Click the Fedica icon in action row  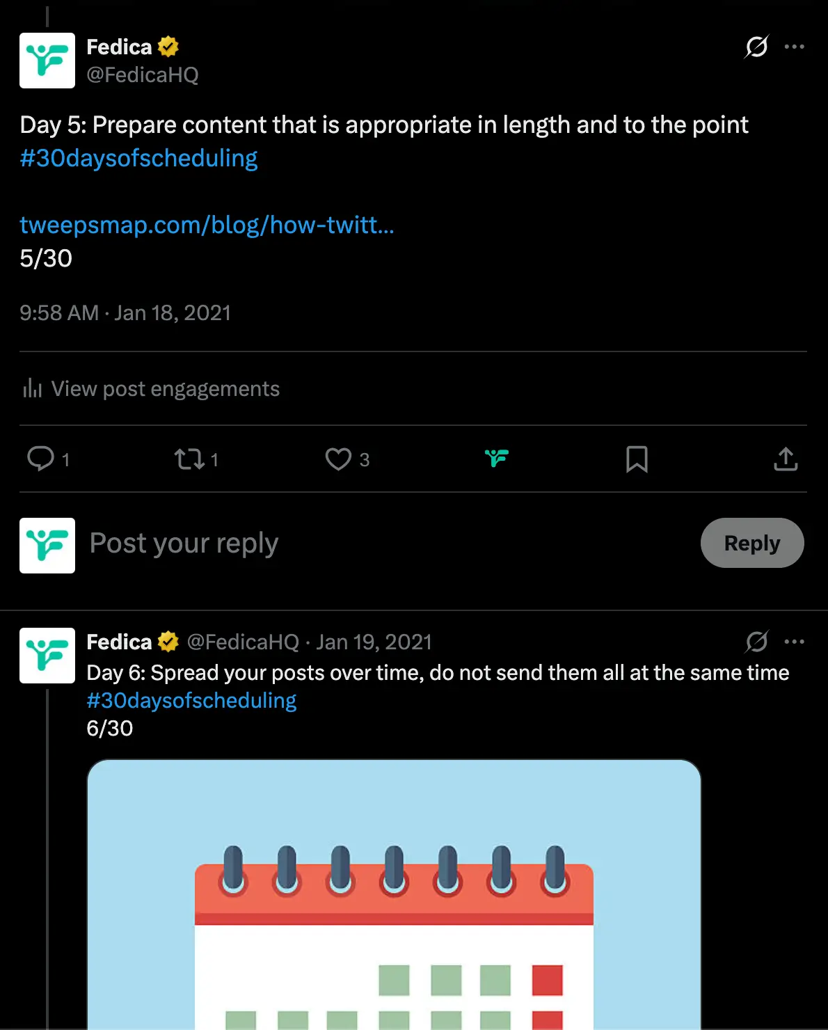pyautogui.click(x=497, y=458)
